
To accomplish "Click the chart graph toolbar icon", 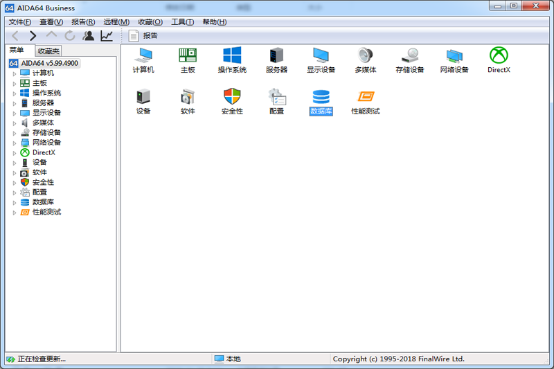I will [x=107, y=35].
